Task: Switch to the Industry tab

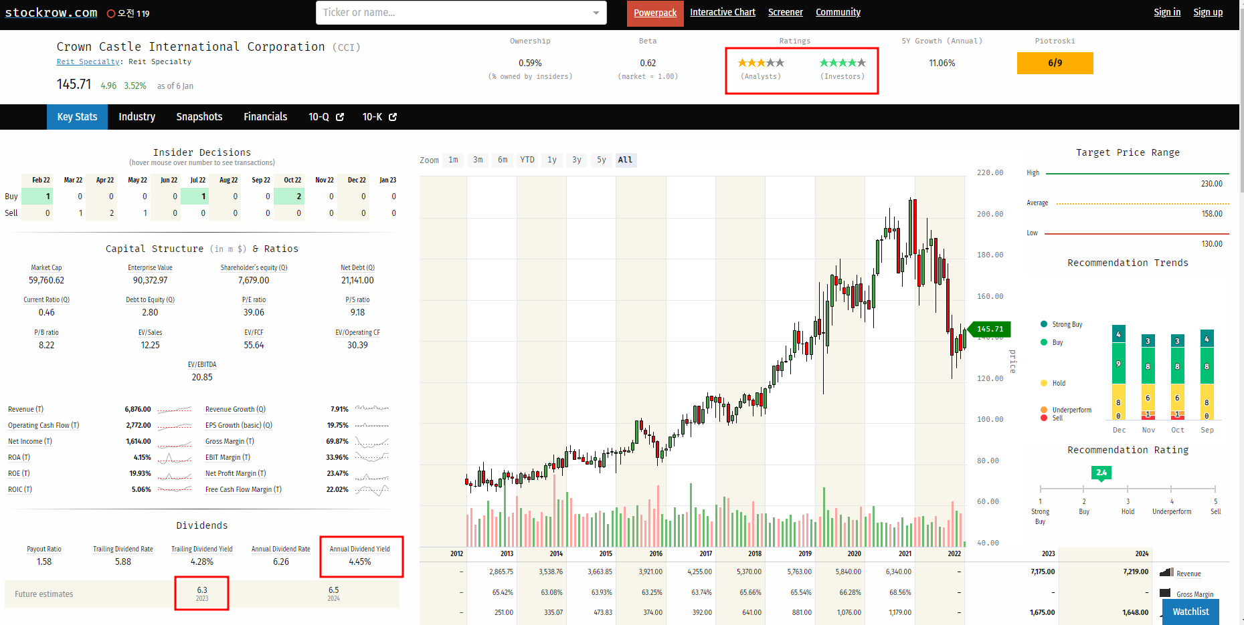Action: pos(137,117)
